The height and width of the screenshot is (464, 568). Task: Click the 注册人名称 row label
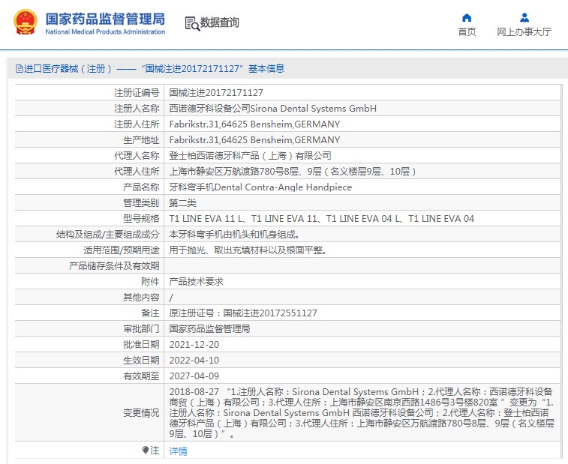(137, 109)
